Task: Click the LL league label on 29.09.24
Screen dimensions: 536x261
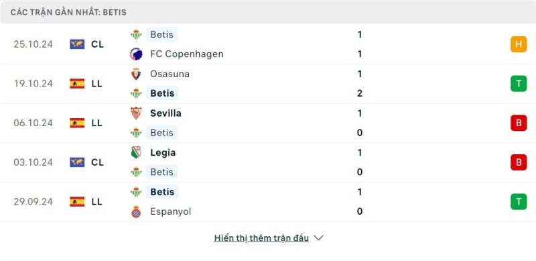Action: click(x=96, y=202)
